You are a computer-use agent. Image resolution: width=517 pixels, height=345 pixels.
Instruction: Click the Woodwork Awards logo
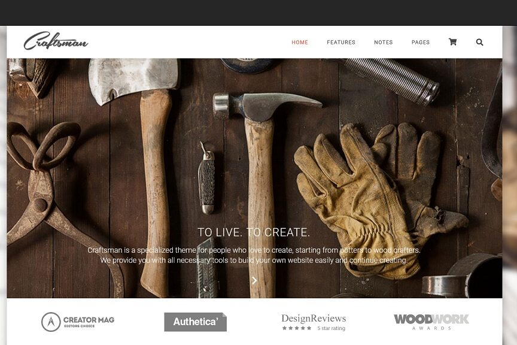(431, 322)
